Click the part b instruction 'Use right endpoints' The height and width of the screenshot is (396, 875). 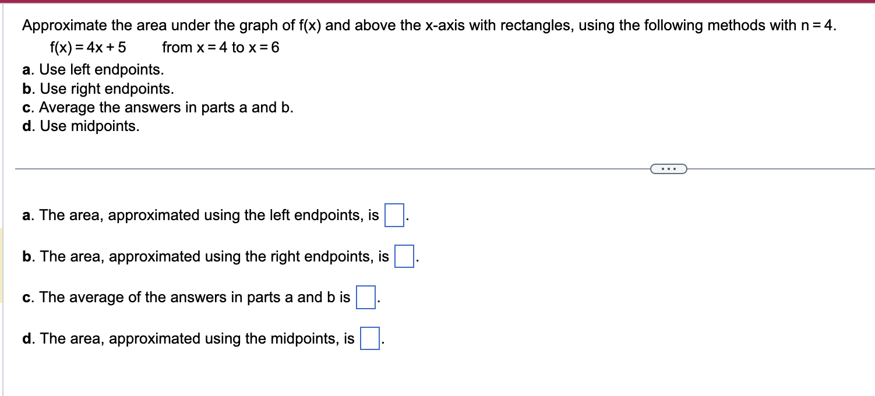[x=97, y=88]
